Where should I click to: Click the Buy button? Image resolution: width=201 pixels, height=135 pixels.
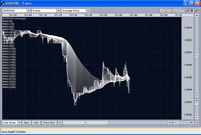(27, 123)
